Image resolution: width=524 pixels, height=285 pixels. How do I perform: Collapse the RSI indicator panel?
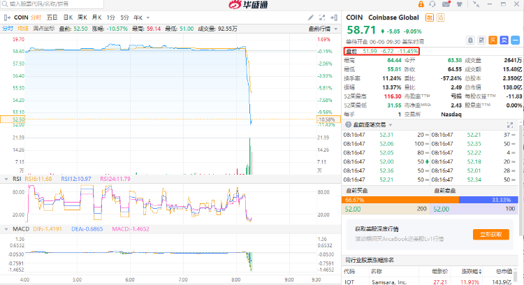pyautogui.click(x=6, y=179)
